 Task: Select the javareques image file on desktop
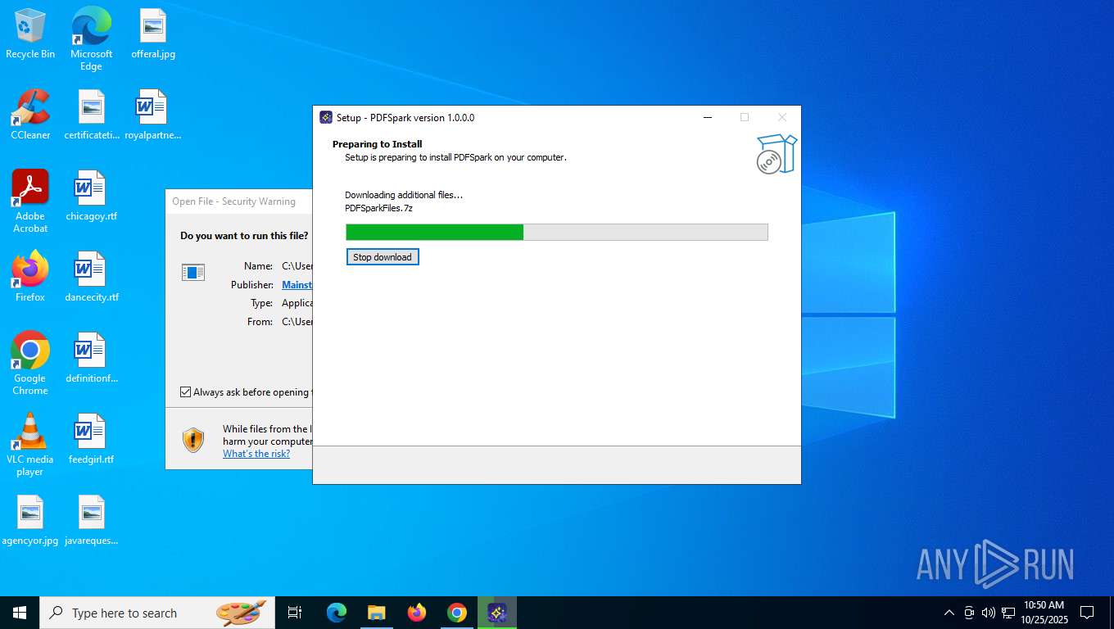(92, 520)
